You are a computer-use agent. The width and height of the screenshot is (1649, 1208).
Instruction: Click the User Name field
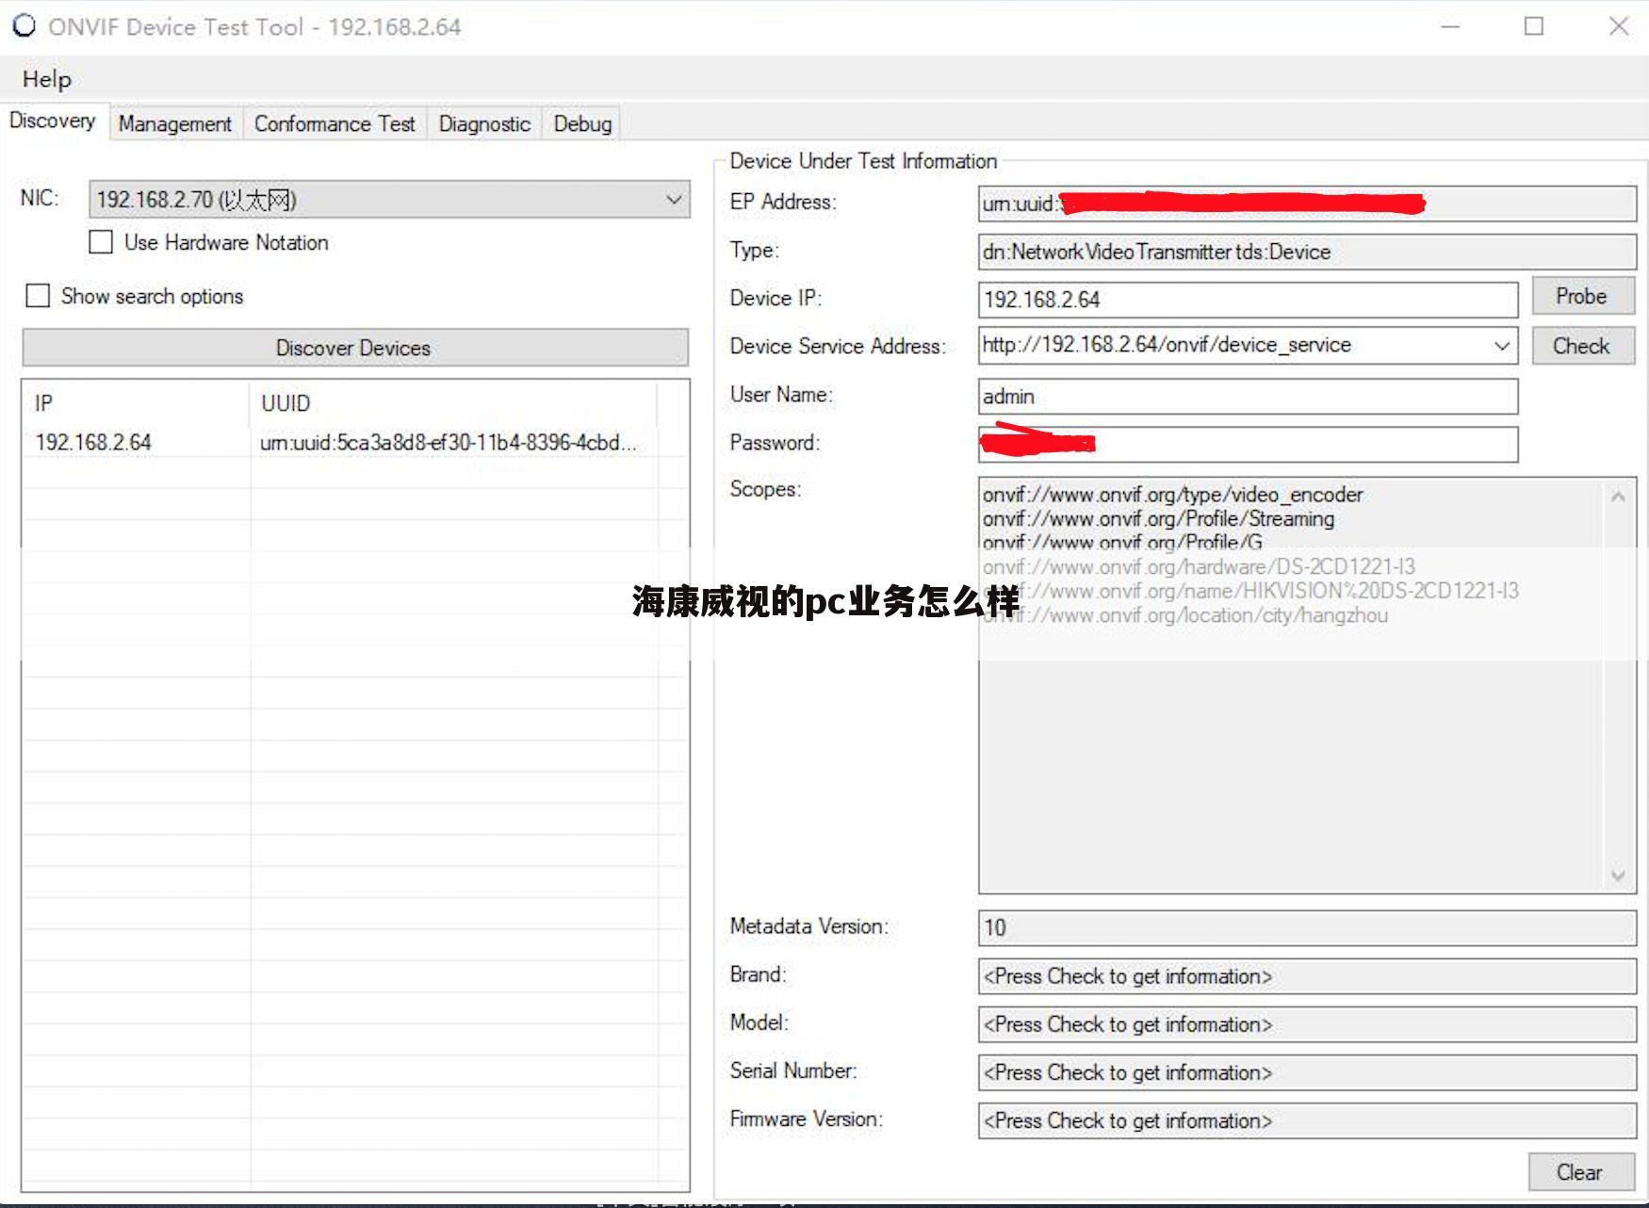point(1248,397)
